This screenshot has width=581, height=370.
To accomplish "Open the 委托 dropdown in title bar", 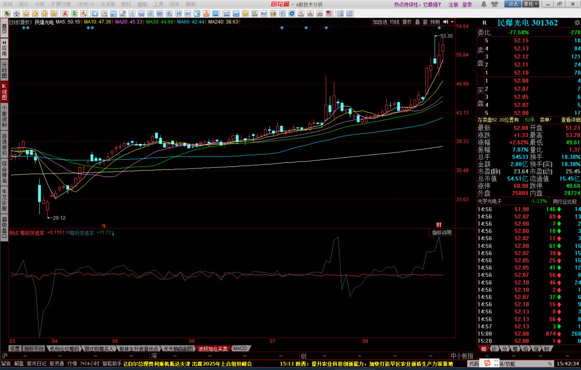I will tap(530, 4).
